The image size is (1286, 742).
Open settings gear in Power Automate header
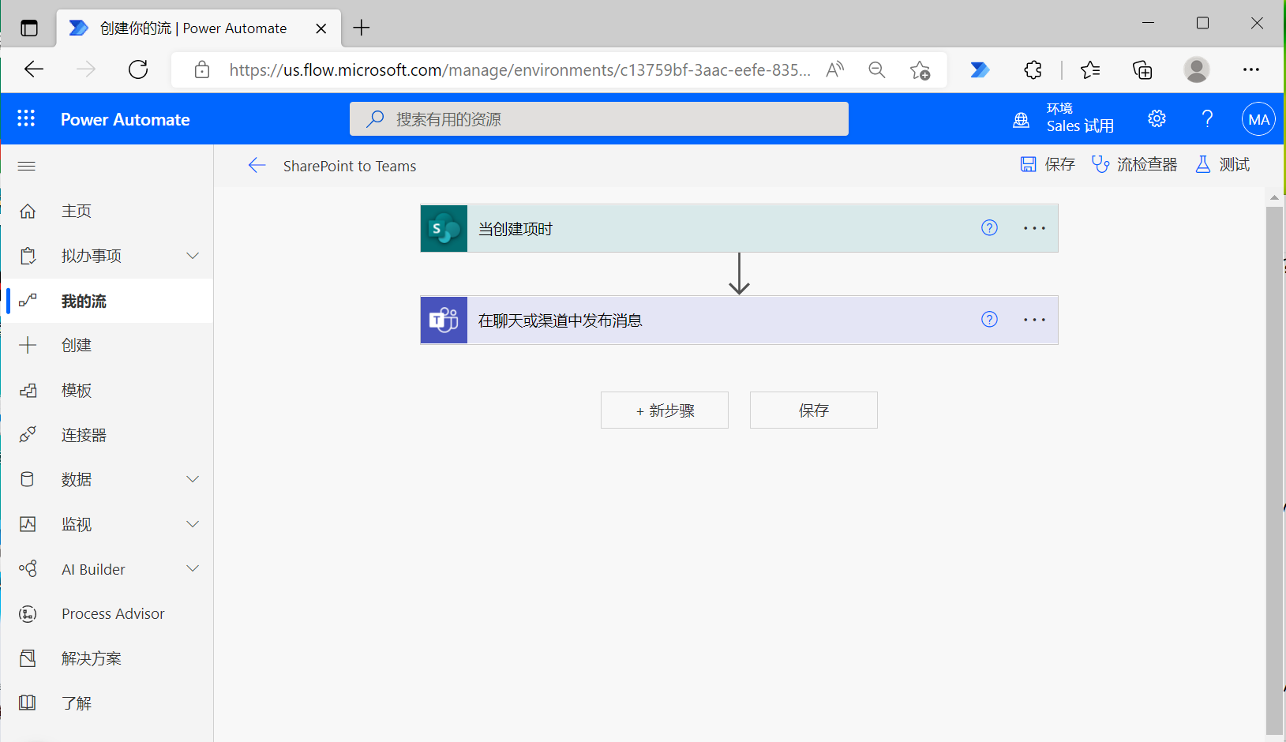point(1157,118)
